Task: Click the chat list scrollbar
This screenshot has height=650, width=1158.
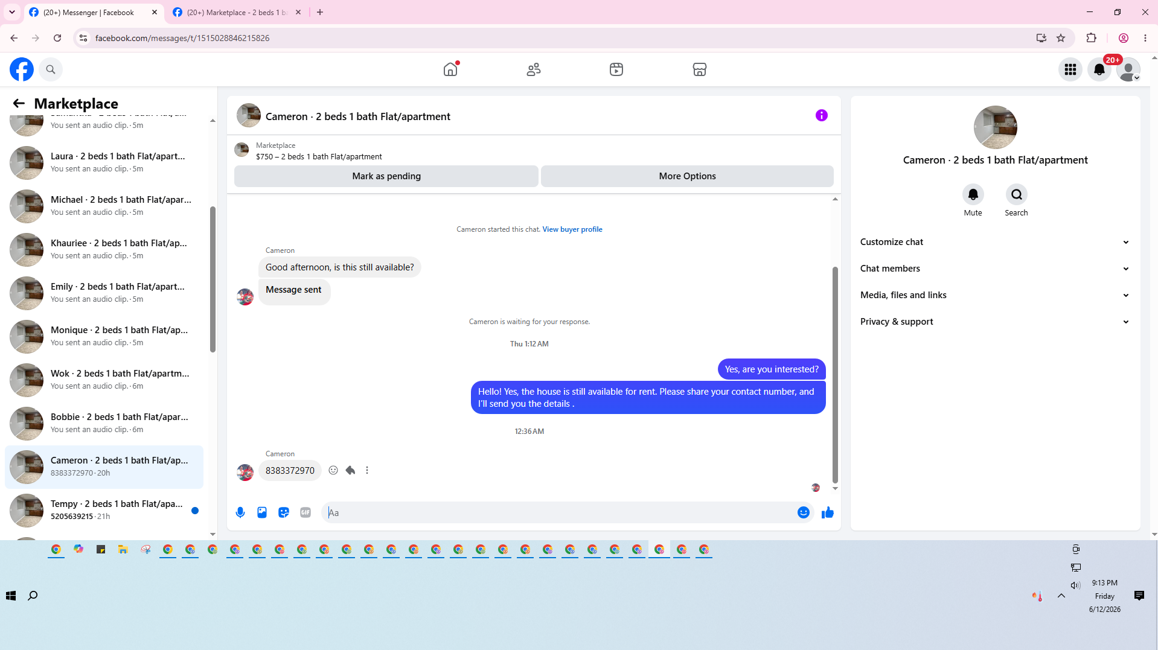Action: pos(213,279)
